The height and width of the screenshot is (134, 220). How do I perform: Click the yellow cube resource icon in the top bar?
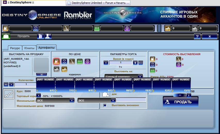point(6,28)
